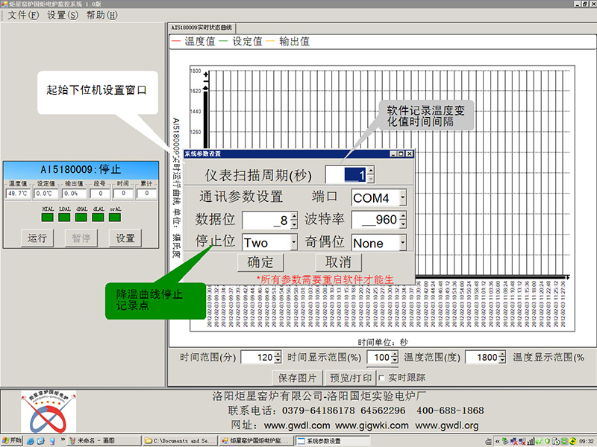
Task: Click the up arrow of 仪表扫描周期 spinner
Action: (370, 171)
